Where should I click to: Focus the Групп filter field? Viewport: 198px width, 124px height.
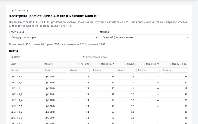click(126, 70)
